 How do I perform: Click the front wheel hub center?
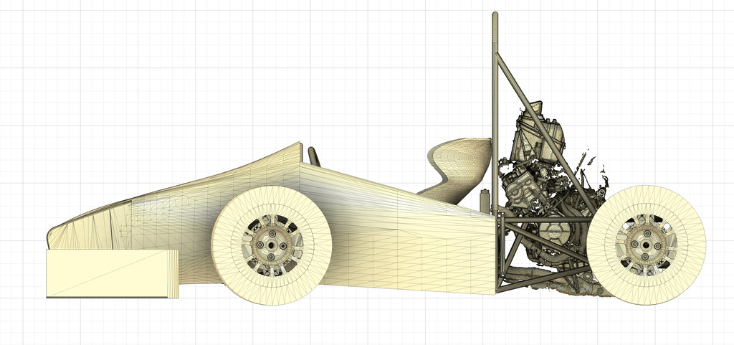272,245
